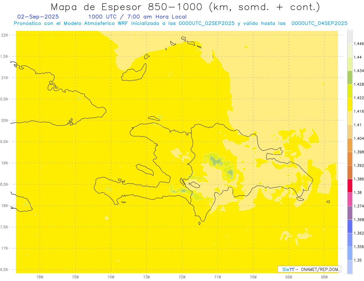This screenshot has width=364, height=281.
Task: Click the latitude label 7.5N
Action: 5,227
